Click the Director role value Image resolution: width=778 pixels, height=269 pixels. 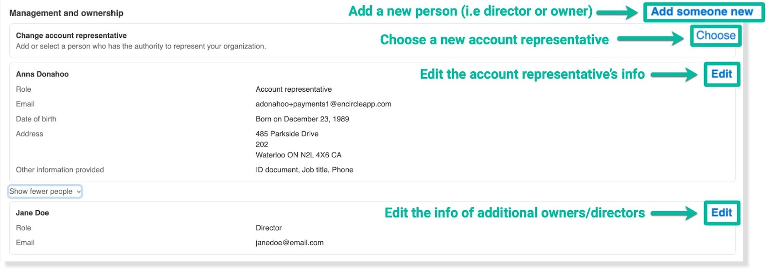coord(268,228)
